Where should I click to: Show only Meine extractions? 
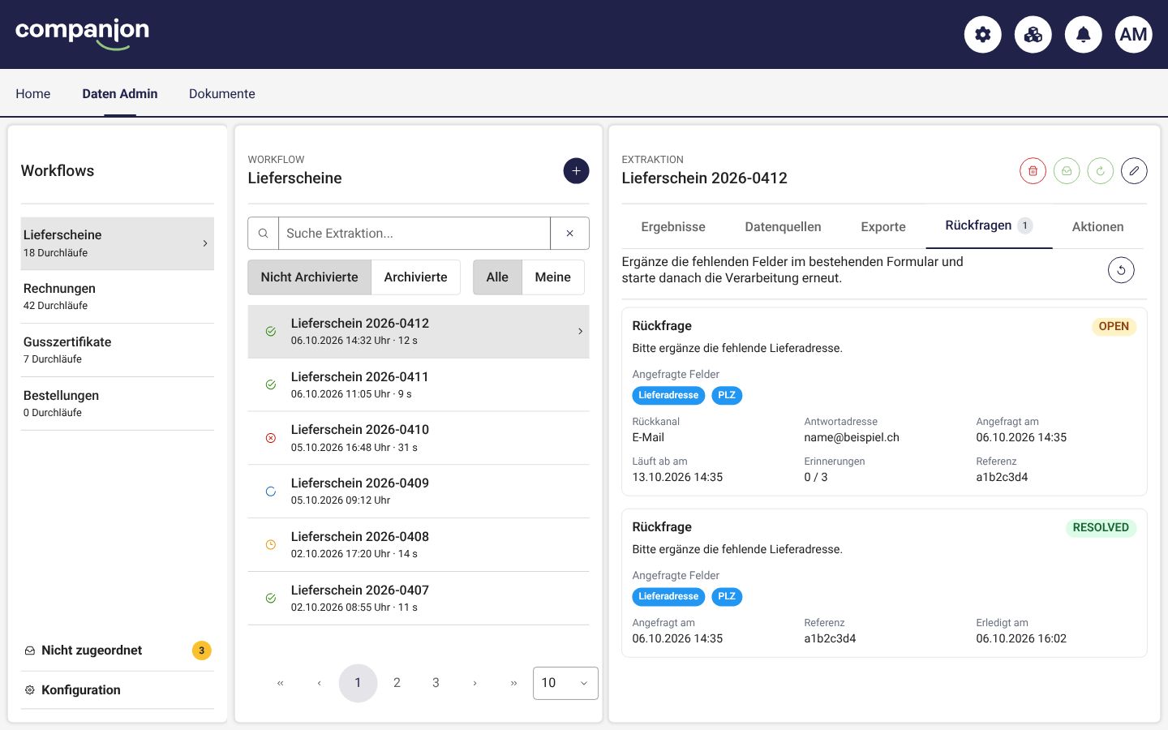[553, 277]
